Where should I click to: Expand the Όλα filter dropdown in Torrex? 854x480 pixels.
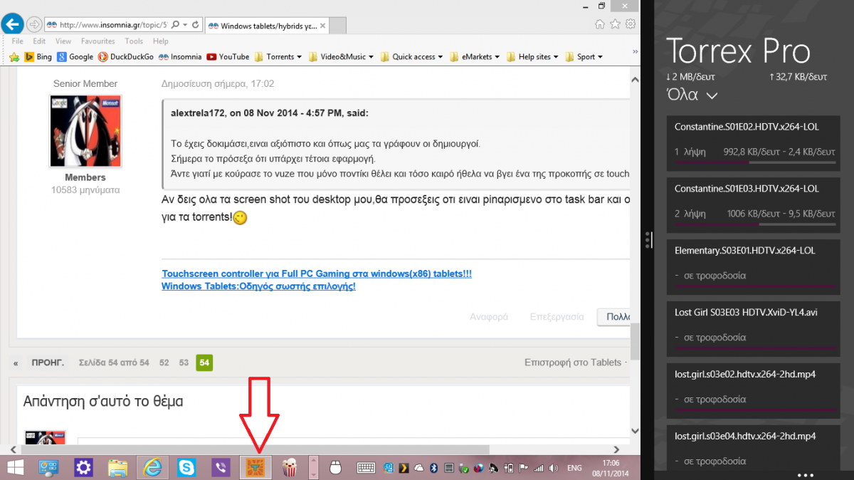tap(692, 95)
